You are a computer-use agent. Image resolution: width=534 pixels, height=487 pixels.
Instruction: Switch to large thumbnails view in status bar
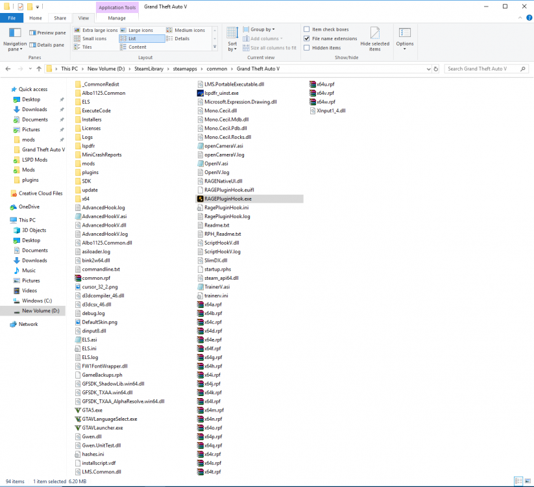tap(528, 481)
